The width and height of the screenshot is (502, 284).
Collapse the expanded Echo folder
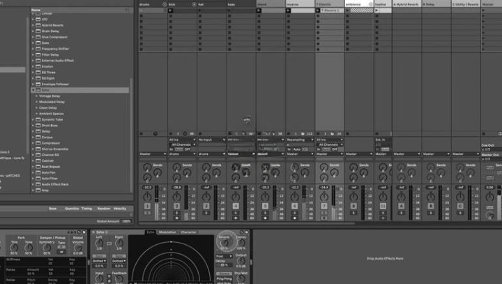point(33,90)
